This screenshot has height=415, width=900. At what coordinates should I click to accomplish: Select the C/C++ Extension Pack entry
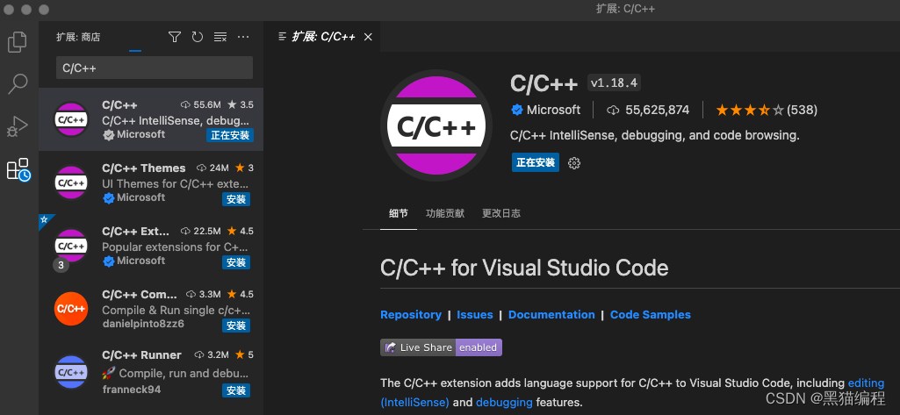click(x=151, y=246)
